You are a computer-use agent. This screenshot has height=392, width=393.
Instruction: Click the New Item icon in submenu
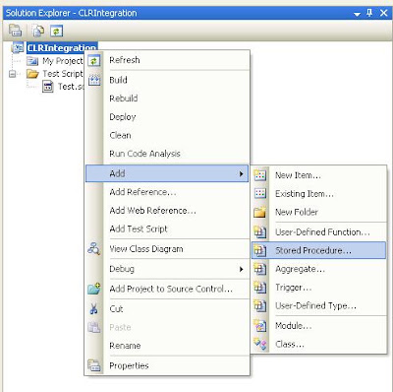(x=260, y=175)
